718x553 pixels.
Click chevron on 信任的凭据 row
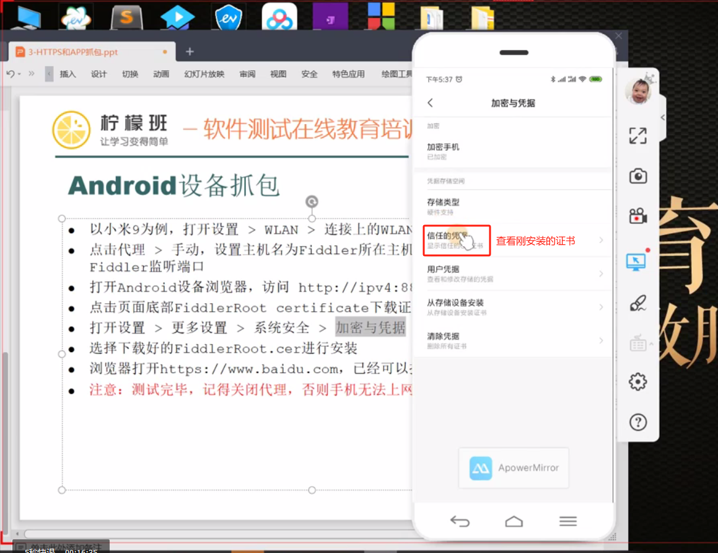pyautogui.click(x=601, y=240)
